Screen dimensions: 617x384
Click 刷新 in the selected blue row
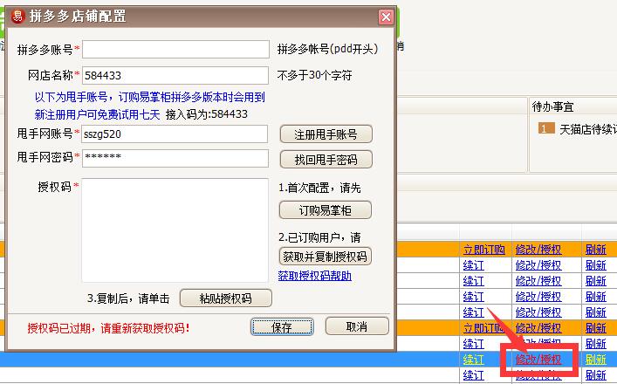[x=596, y=360]
